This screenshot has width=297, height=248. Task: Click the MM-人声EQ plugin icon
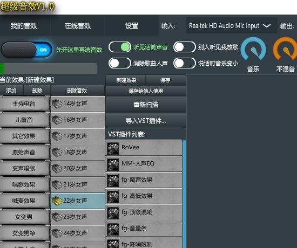point(113,164)
